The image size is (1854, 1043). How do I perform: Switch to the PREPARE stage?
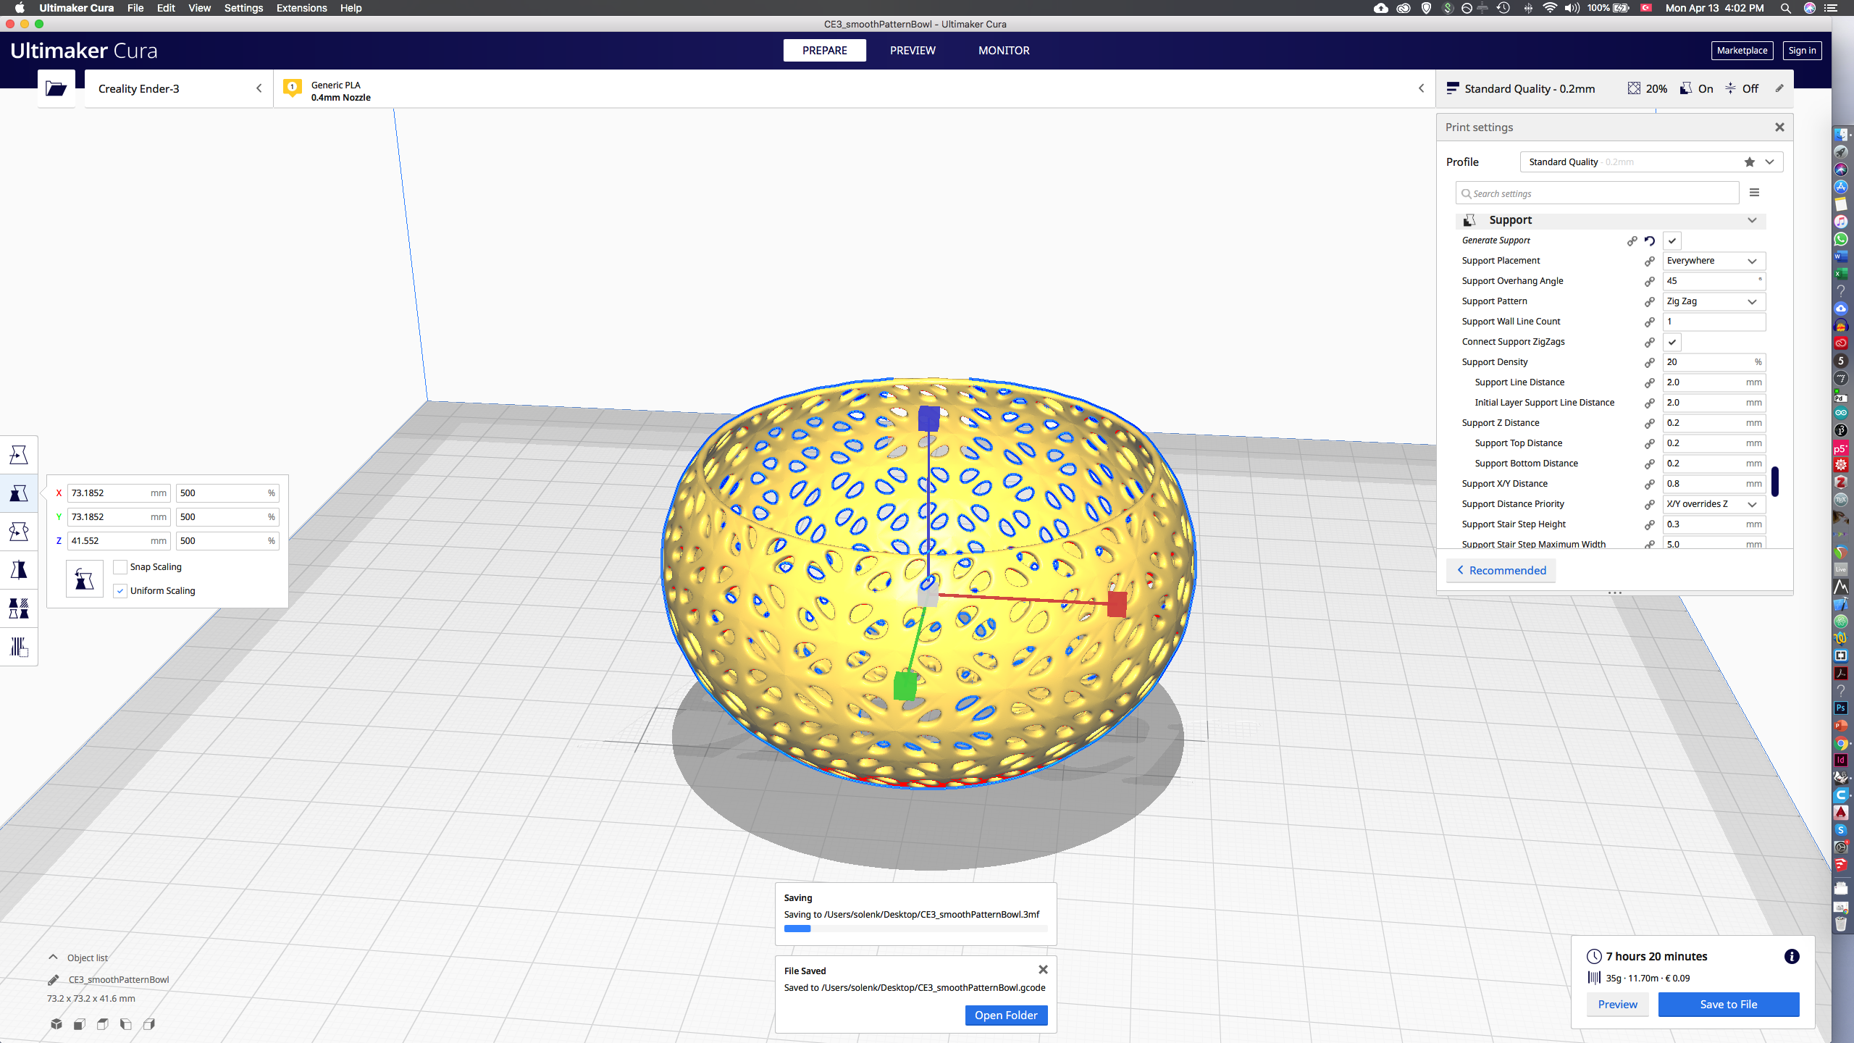coord(824,51)
